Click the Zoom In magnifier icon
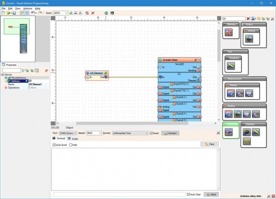The height and width of the screenshot is (199, 276). click(x=71, y=13)
